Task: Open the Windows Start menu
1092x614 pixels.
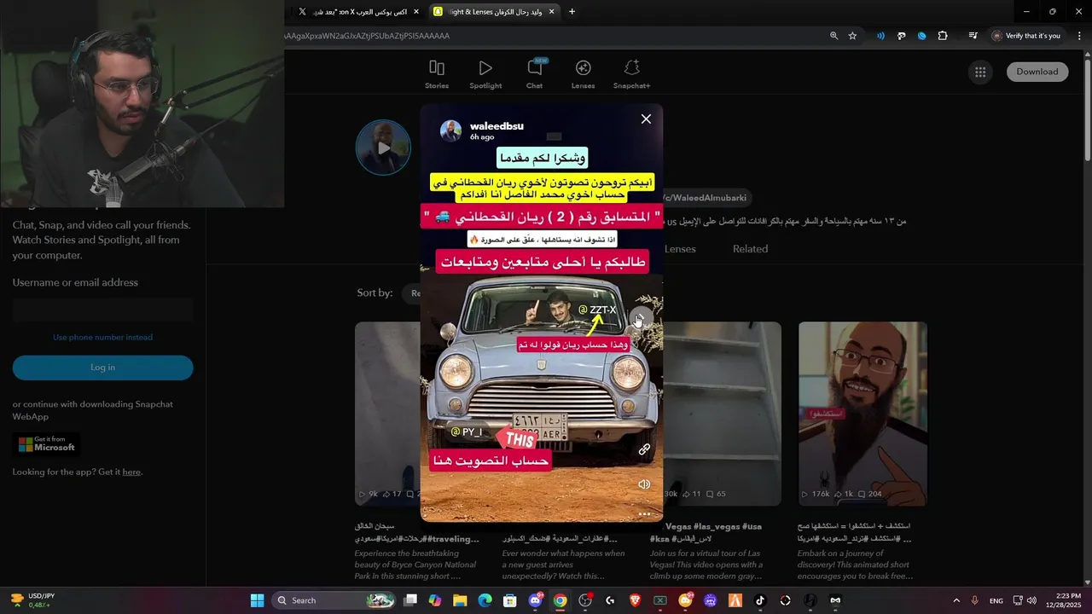Action: 257,600
